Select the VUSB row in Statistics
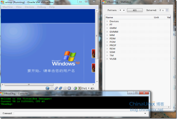177x119 pixels. click(x=138, y=59)
